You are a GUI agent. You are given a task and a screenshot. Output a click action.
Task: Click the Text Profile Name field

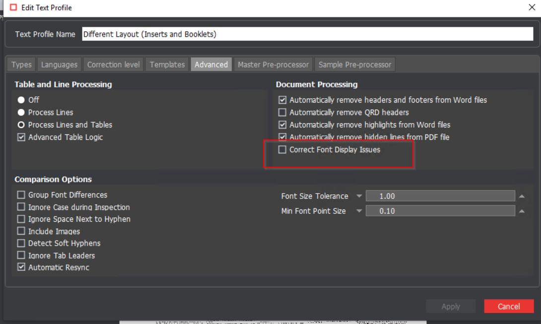pyautogui.click(x=307, y=34)
